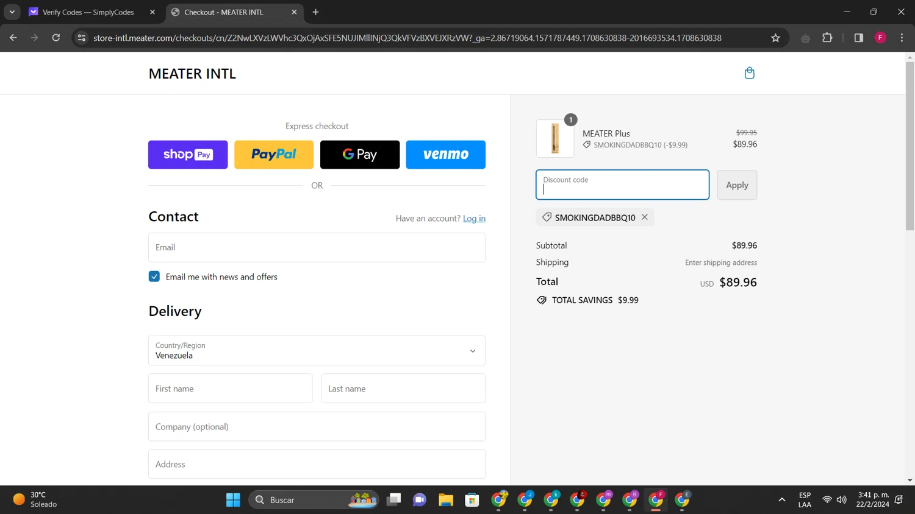Image resolution: width=915 pixels, height=514 pixels.
Task: Select the Checkout - MEATER INTL tab
Action: pyautogui.click(x=224, y=12)
